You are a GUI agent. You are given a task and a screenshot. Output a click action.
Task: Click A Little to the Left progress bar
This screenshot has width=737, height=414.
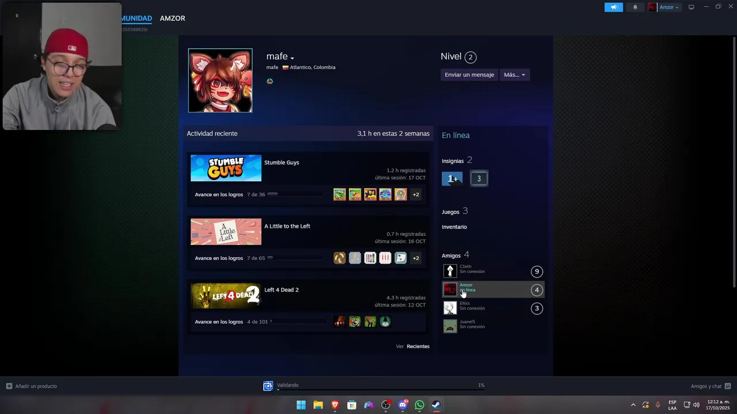[295, 258]
